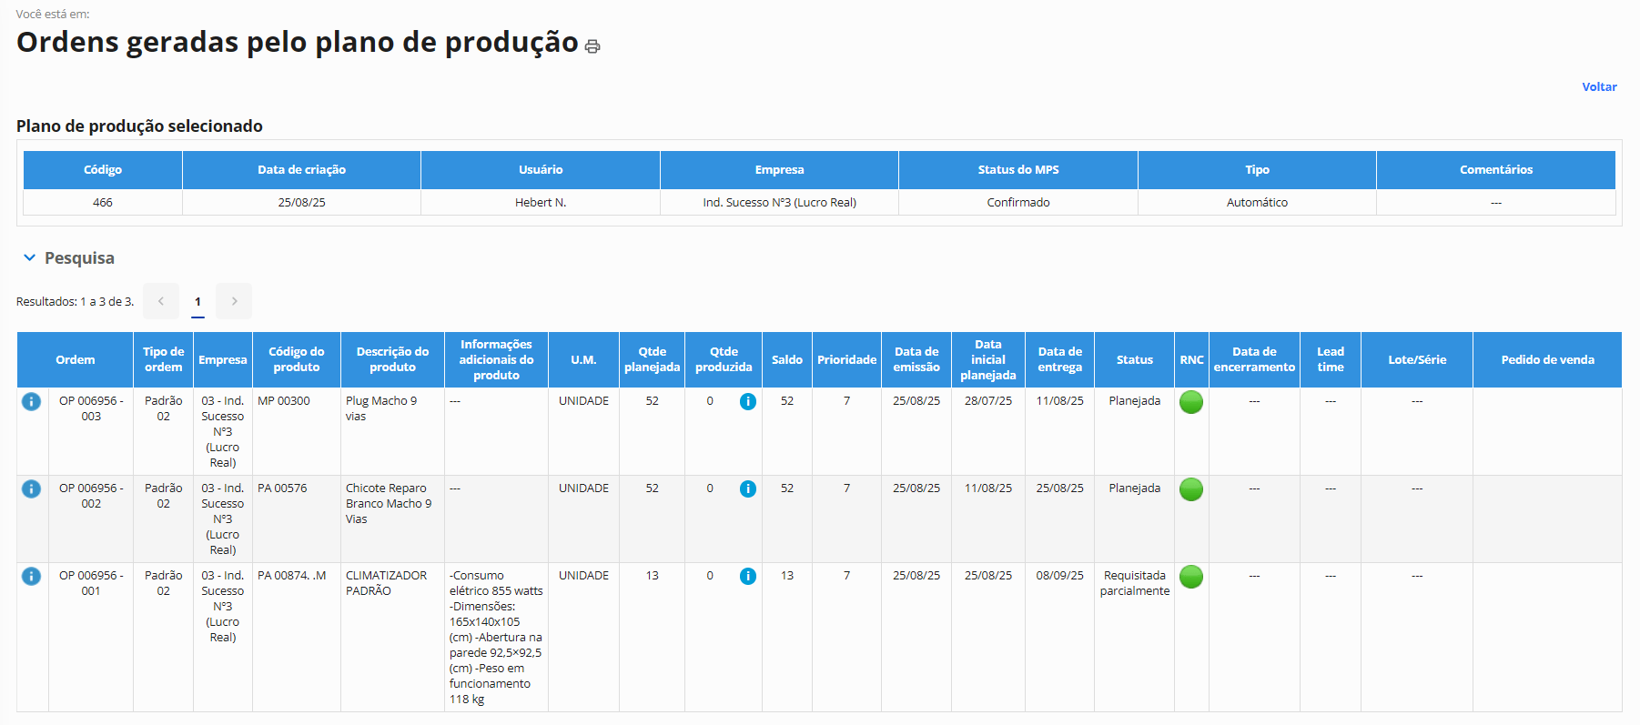Sort by the Ordem column header
Screen dimensions: 1640x725
coord(75,360)
